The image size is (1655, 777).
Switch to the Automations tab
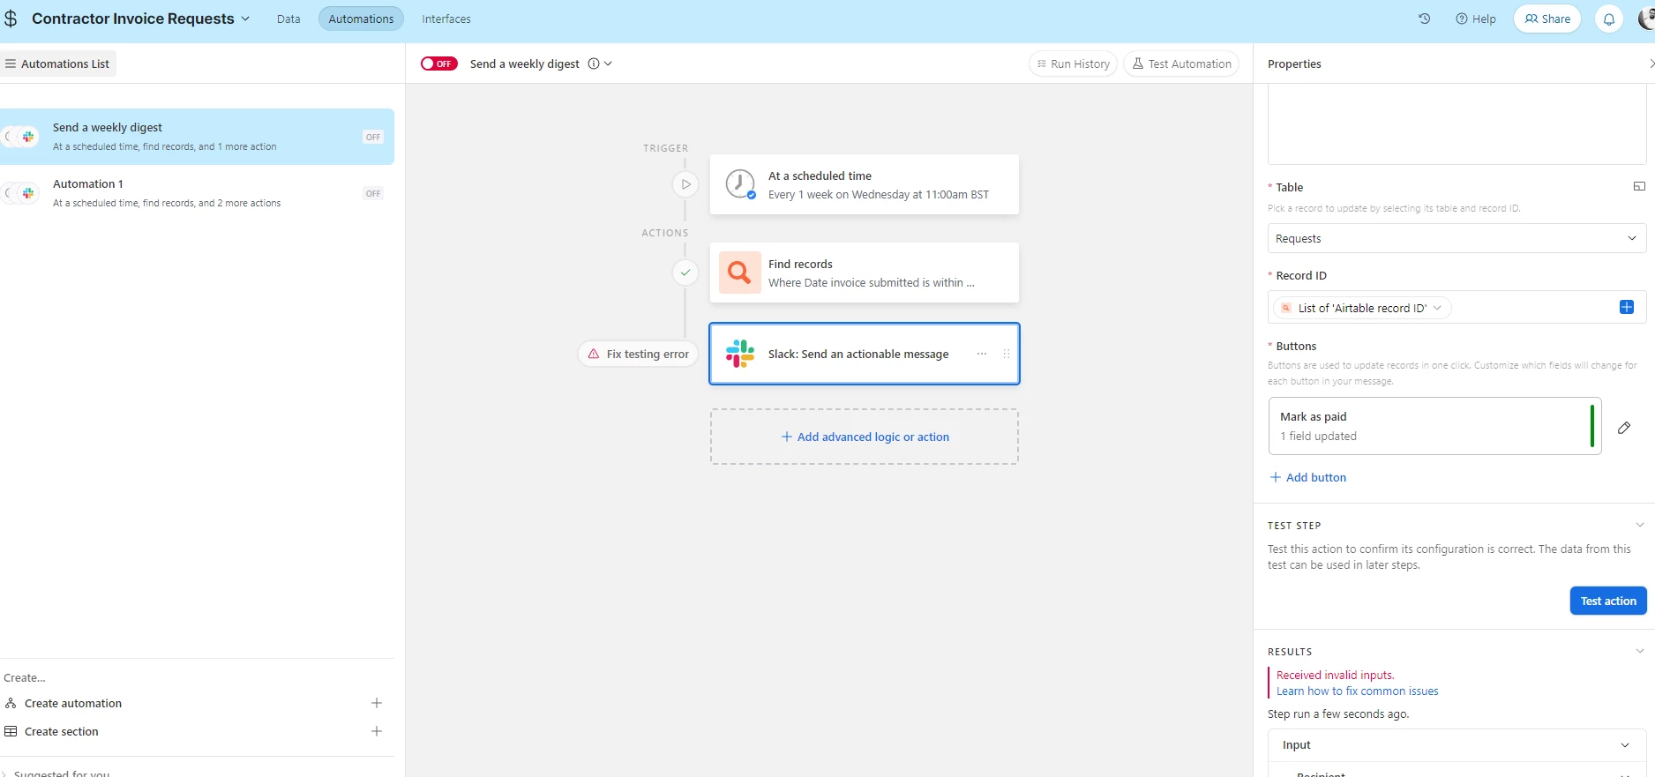361,19
